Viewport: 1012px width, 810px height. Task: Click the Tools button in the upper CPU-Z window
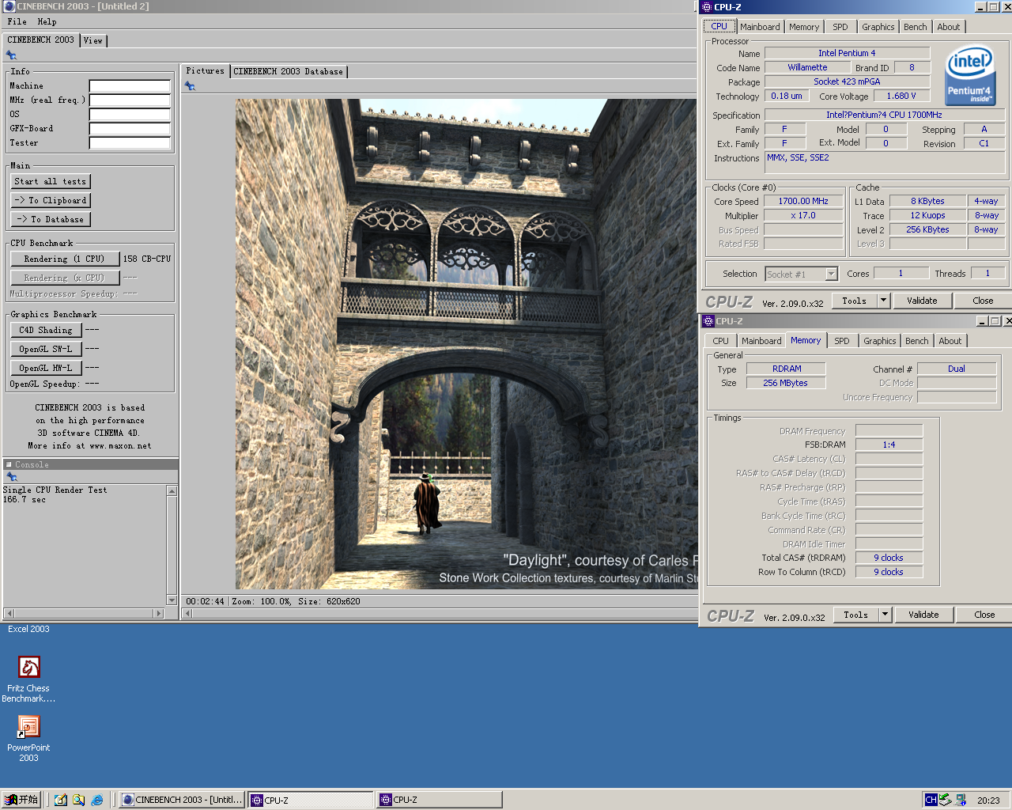pyautogui.click(x=855, y=301)
